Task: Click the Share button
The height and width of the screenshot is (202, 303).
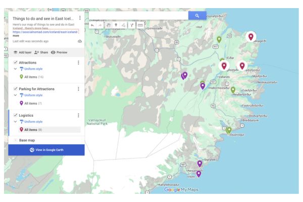Action: coord(41,53)
